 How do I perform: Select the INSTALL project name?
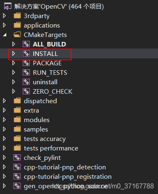[45, 53]
